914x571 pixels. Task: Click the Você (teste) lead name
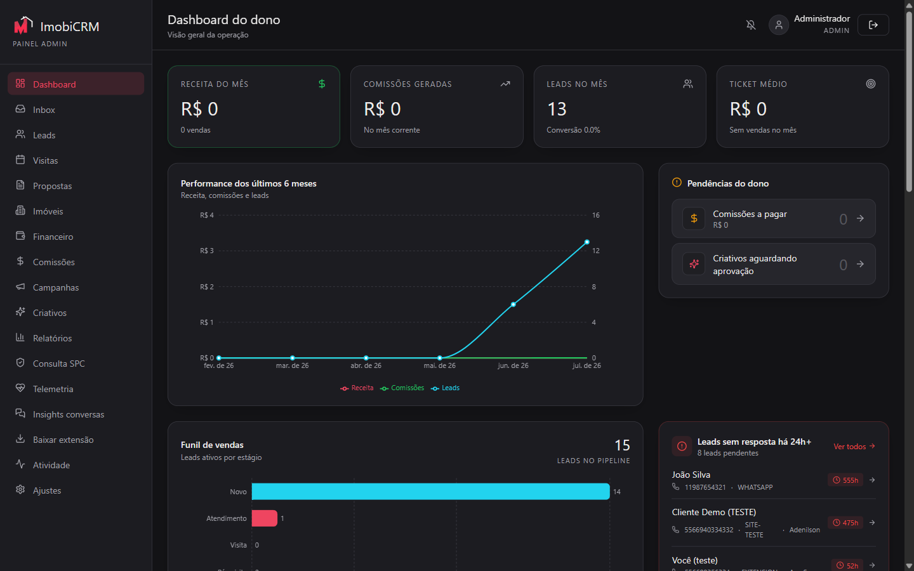click(695, 560)
